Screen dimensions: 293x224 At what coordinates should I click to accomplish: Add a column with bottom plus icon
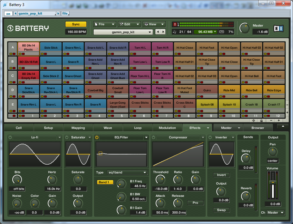[x=279, y=120]
